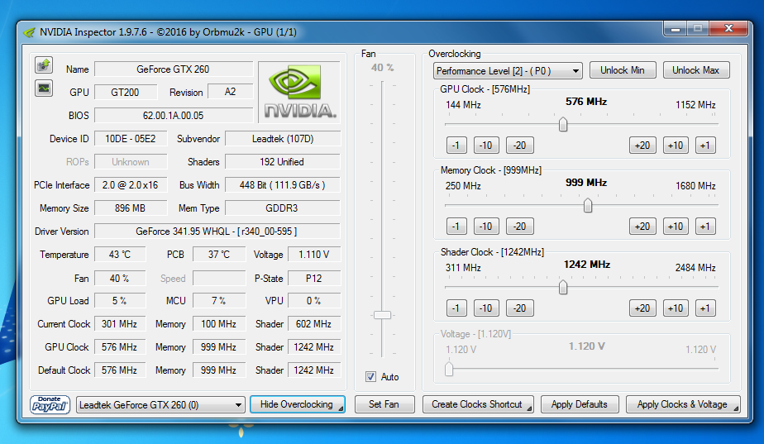This screenshot has height=444, width=764.
Task: Click the Bus Width field 448 Bit
Action: point(283,184)
